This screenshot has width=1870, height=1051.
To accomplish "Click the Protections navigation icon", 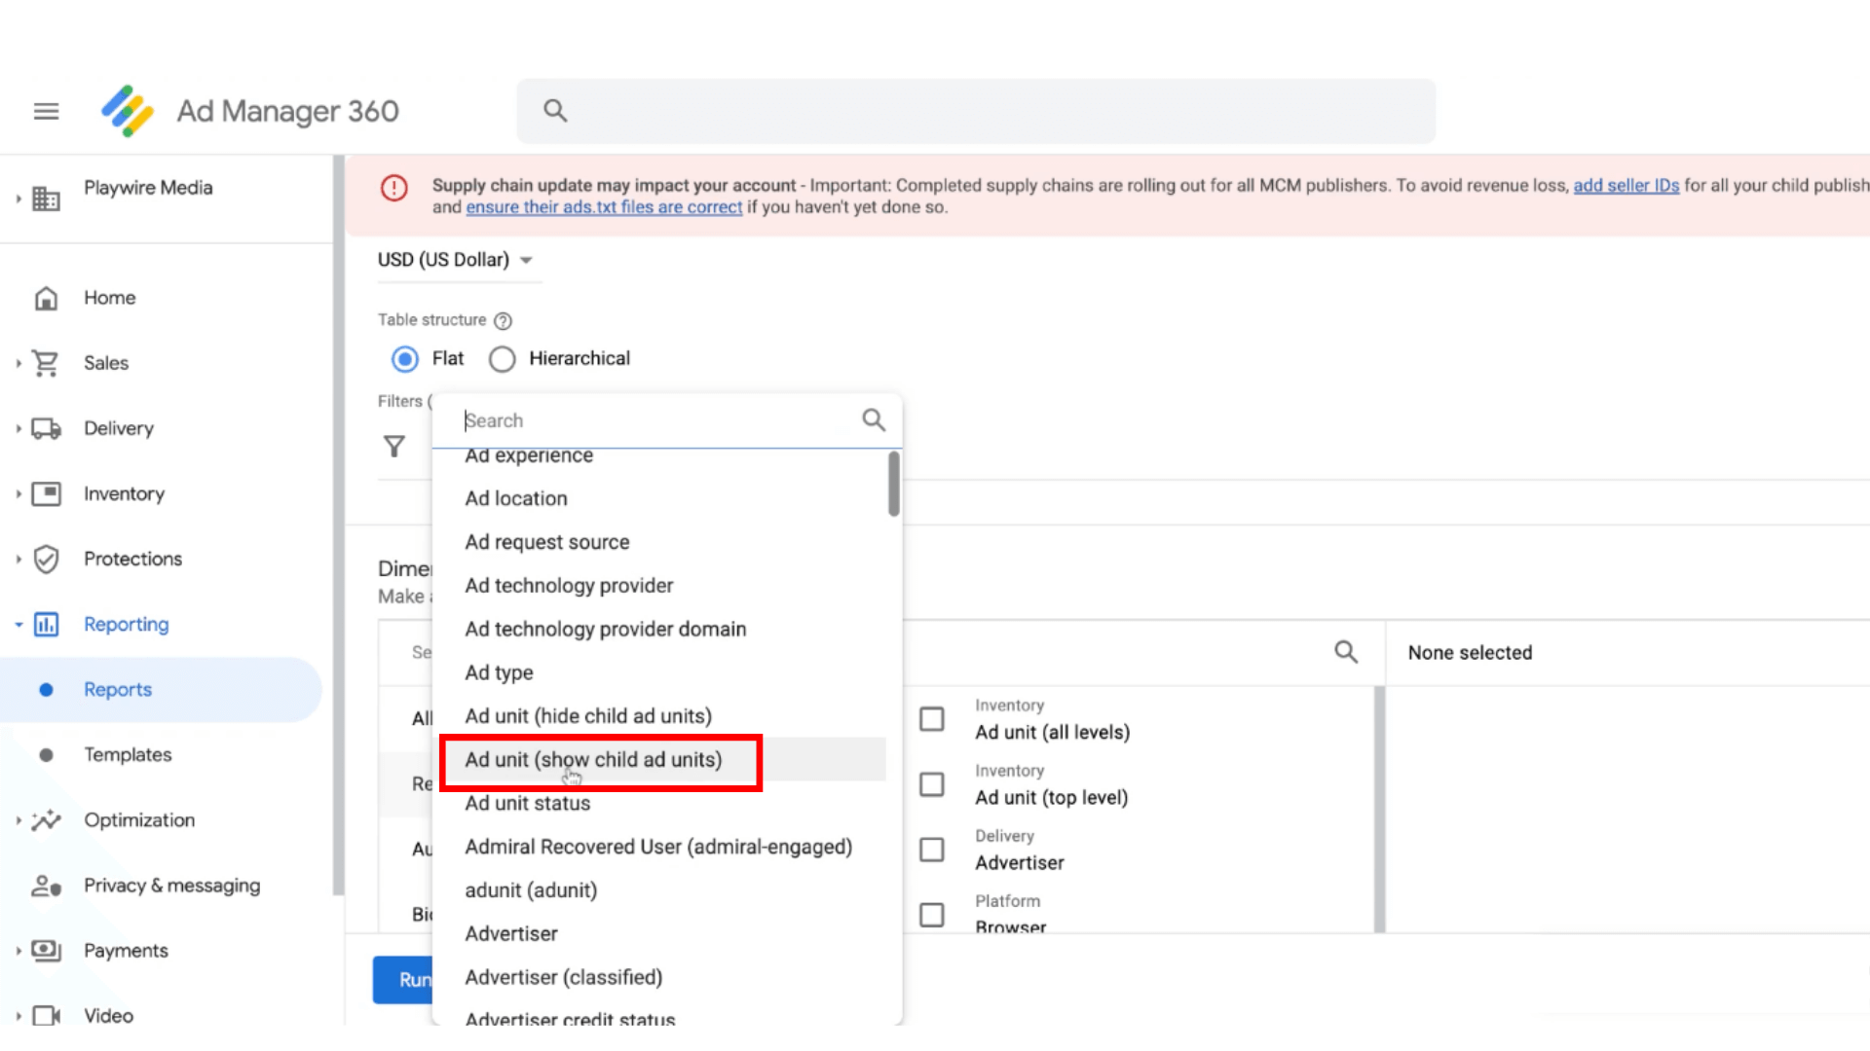I will pos(46,559).
